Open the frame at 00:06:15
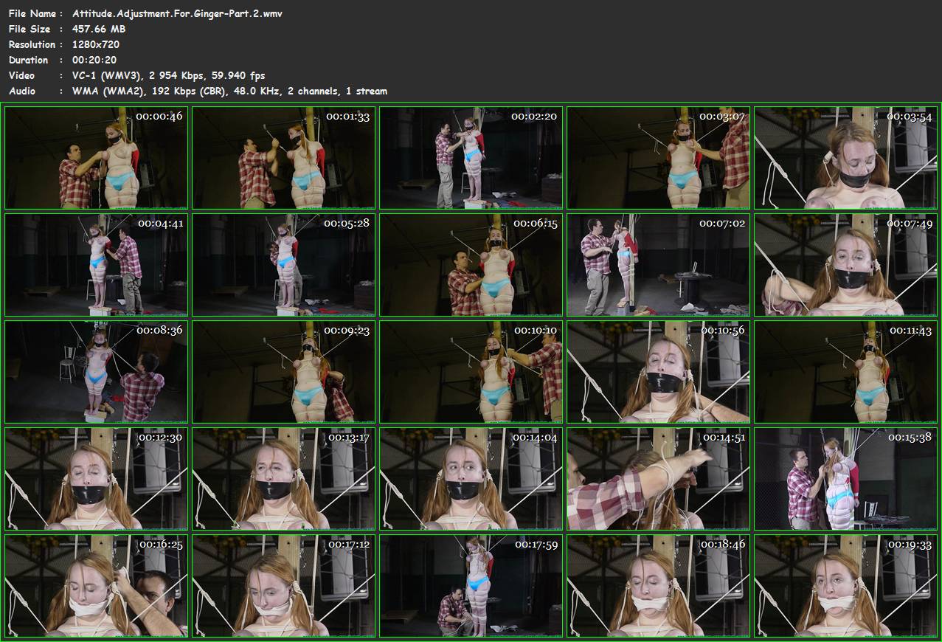This screenshot has height=642, width=942. [471, 265]
